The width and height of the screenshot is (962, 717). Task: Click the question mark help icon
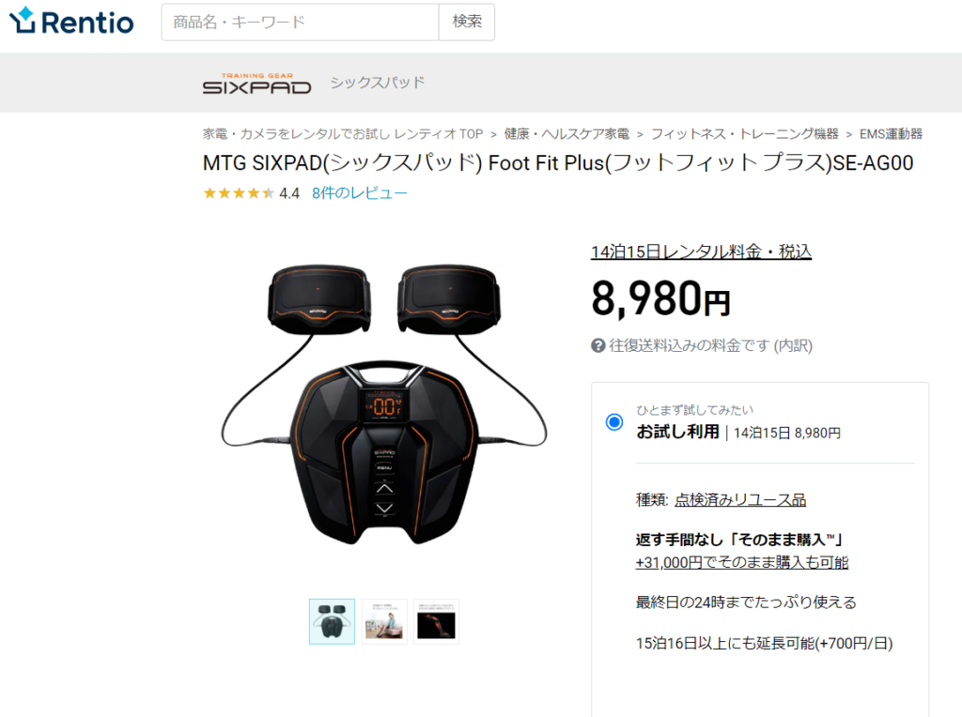597,345
